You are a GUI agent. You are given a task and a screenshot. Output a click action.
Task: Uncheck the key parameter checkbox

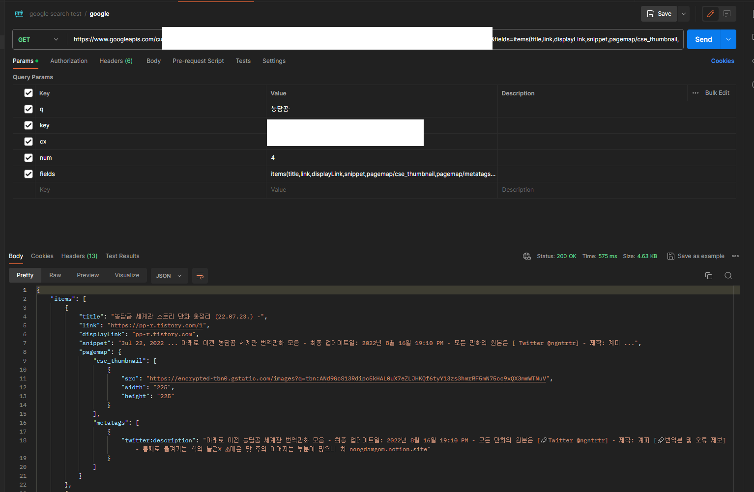tap(29, 125)
